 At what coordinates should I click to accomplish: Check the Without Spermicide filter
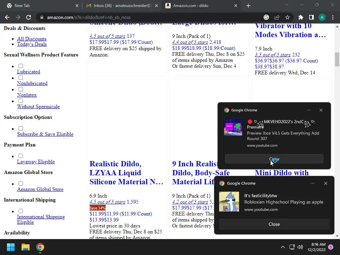21,101
